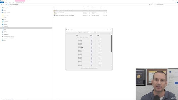Screen dimensions: 178x100
Task: Open gear options for Section 11 deck
Action: tap(100, 50)
